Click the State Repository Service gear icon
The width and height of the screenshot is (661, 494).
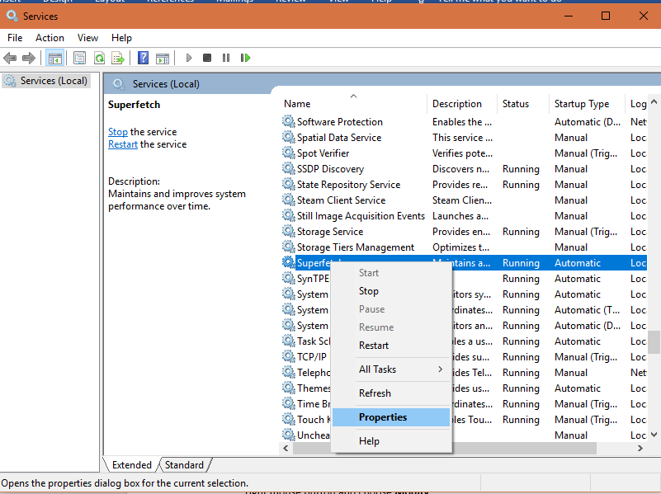288,184
